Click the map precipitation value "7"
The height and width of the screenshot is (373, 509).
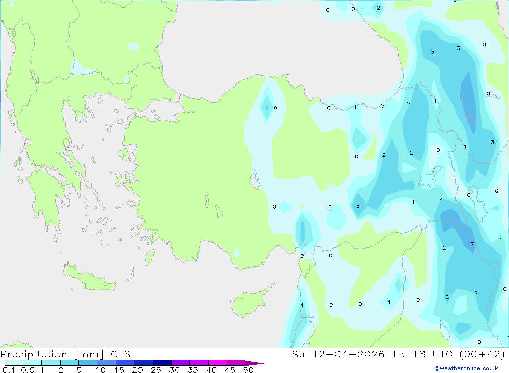coord(472,244)
